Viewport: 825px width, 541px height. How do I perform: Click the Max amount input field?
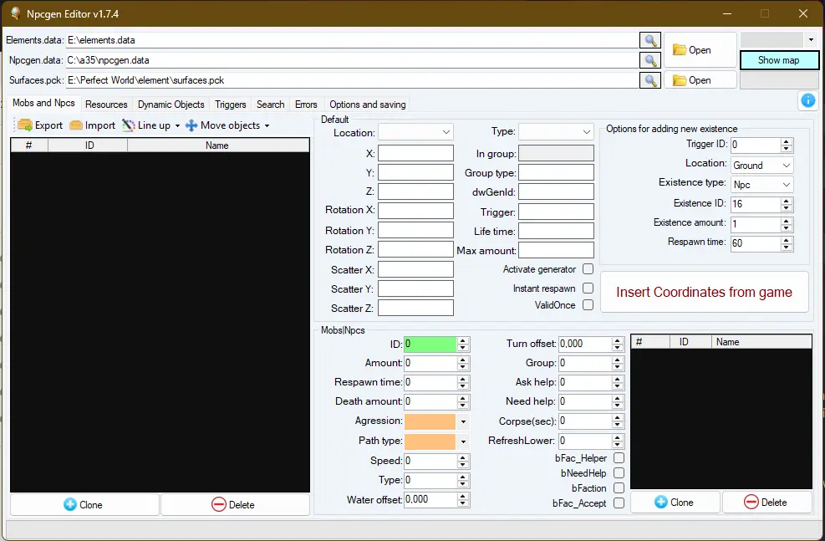[x=556, y=250]
